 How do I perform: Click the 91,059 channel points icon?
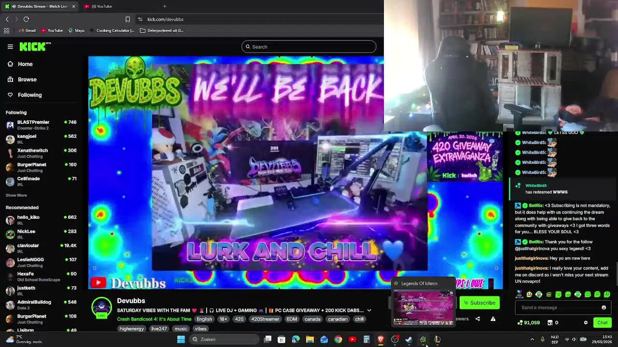pyautogui.click(x=520, y=322)
